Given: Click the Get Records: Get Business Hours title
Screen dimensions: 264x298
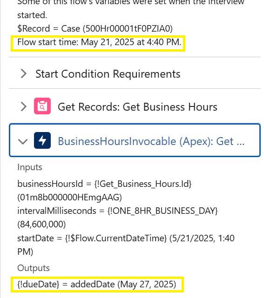Looking at the screenshot, I should [x=137, y=107].
